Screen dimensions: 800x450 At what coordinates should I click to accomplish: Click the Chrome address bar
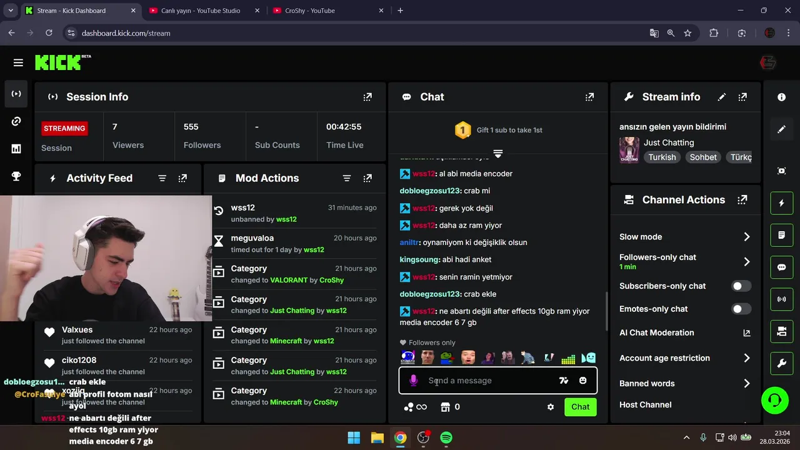[x=356, y=33]
